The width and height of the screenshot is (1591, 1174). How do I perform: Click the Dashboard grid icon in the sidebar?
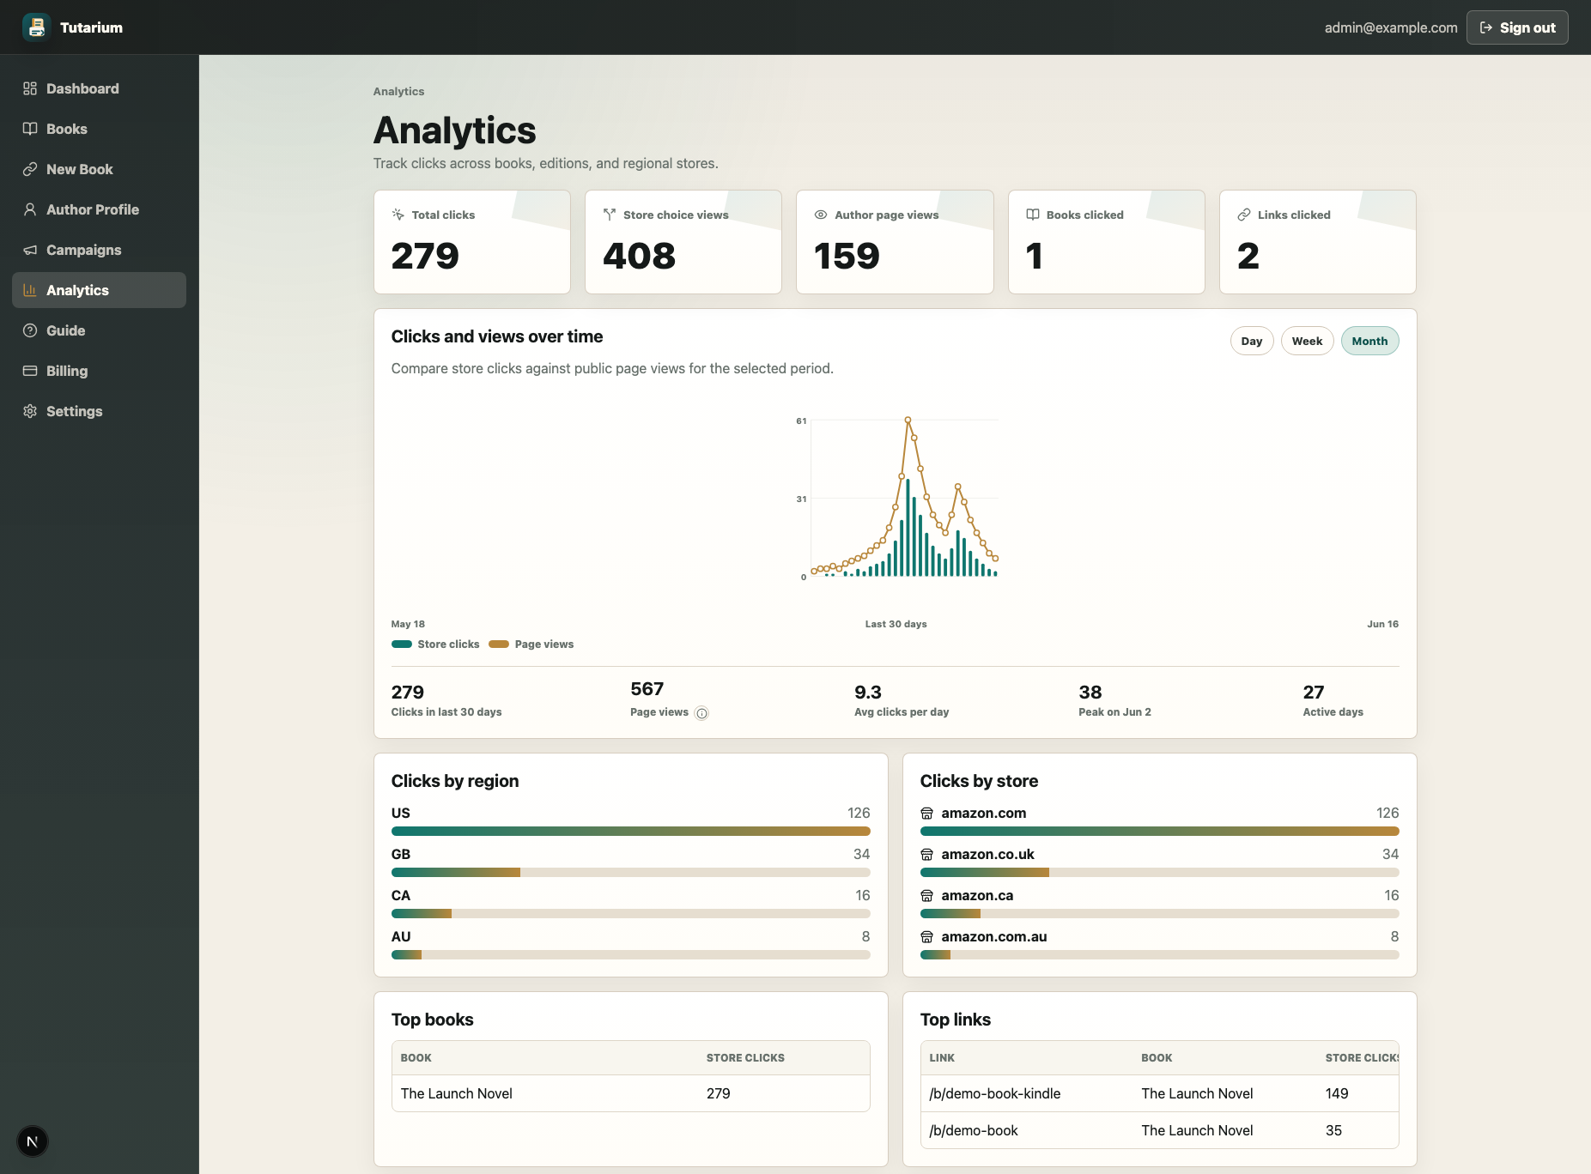pos(30,88)
